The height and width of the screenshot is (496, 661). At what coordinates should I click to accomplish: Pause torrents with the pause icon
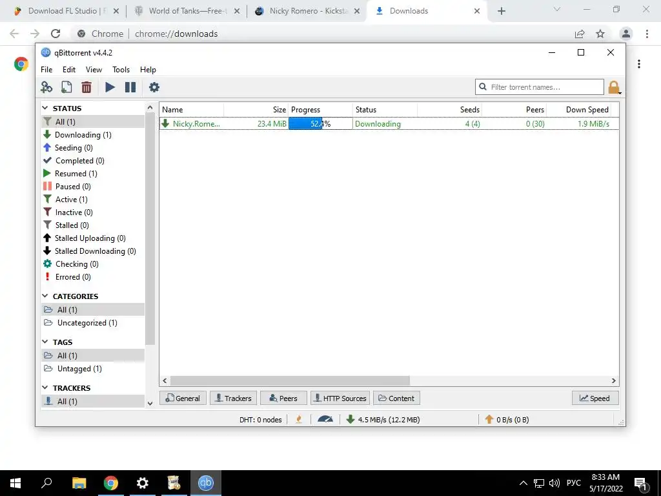(130, 87)
